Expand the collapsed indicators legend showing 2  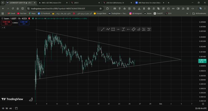click(3, 27)
